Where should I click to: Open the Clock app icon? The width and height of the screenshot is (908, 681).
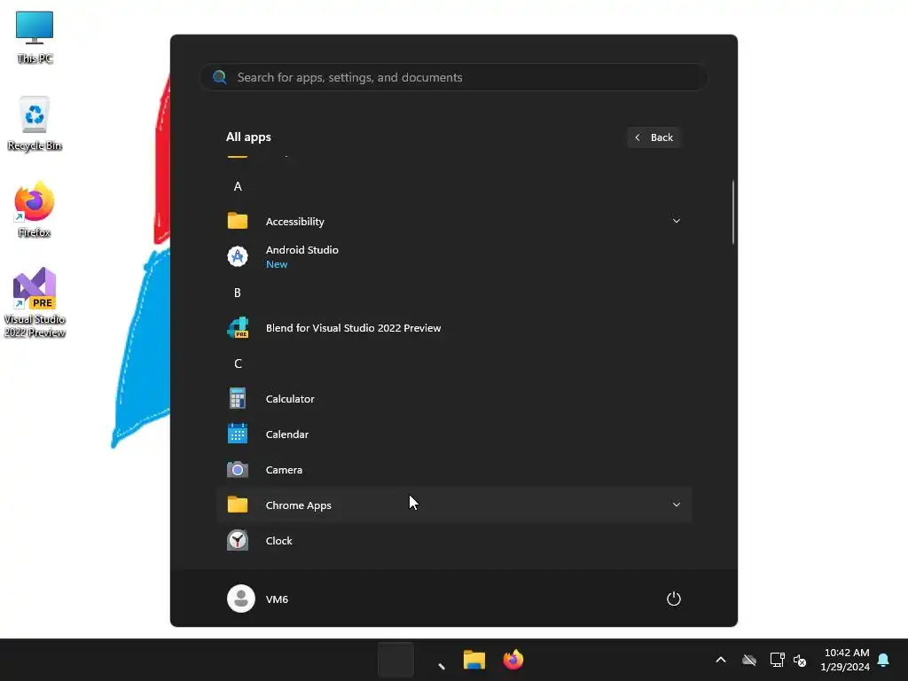click(x=238, y=540)
